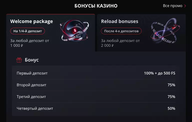Image resolution: width=192 pixels, height=122 pixels.
Task: Click the 75% second deposit value
Action: 171,85
